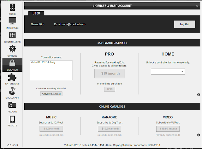Click the info icon beside software licenses
The image size is (202, 149).
point(199,95)
